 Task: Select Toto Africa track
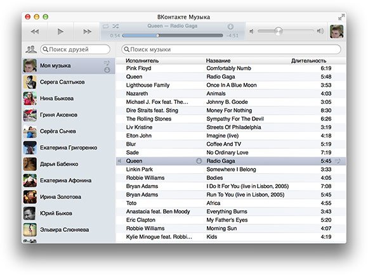tap(231, 203)
